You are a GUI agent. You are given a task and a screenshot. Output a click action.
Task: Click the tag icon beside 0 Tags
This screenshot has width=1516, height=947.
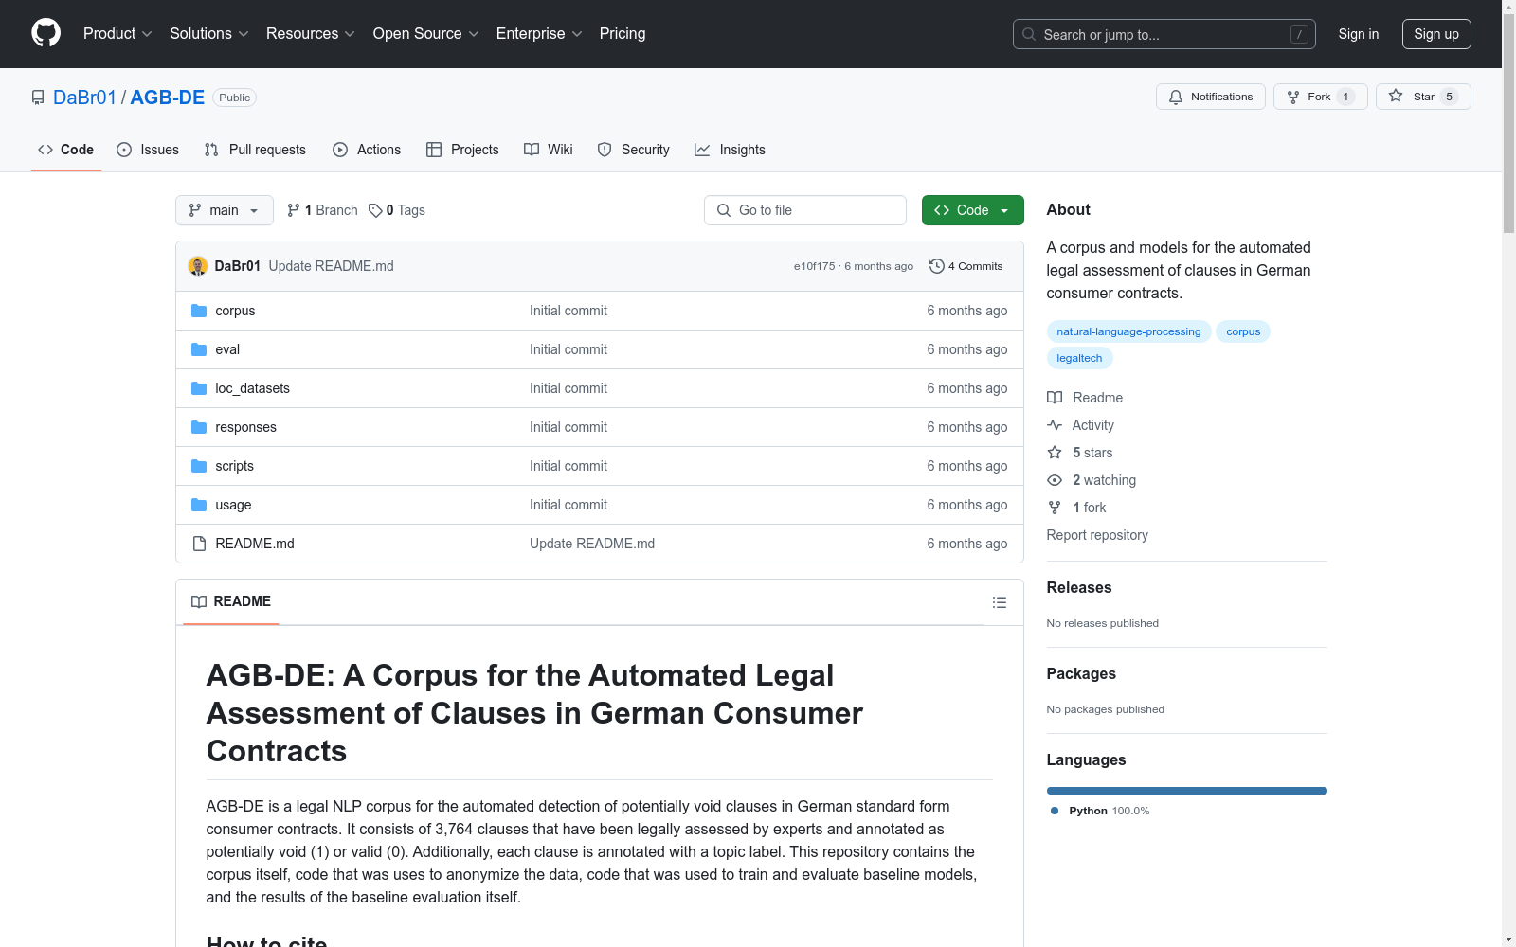[375, 210]
